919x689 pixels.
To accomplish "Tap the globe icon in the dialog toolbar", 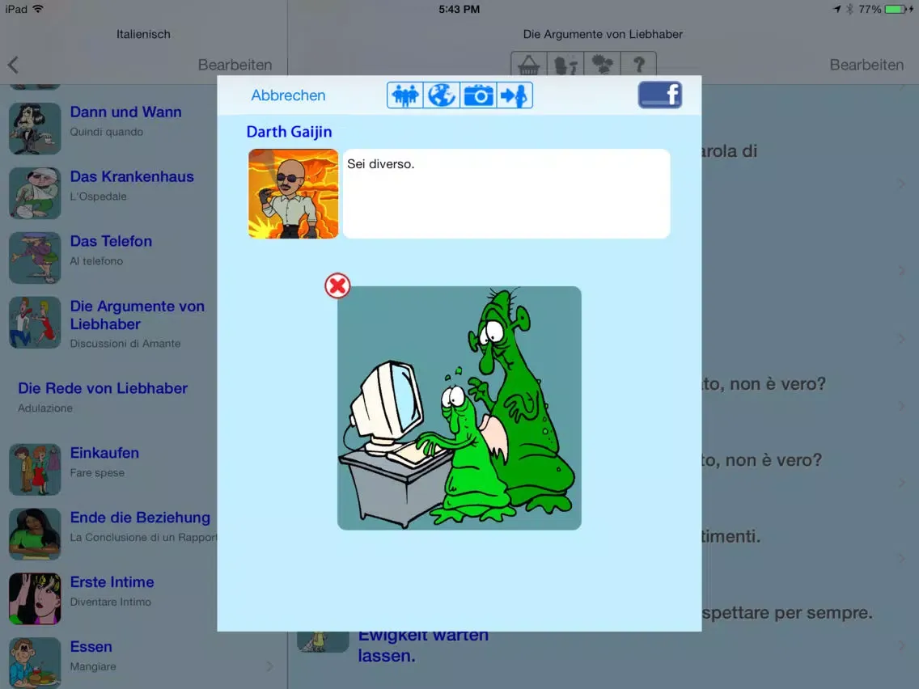I will 442,95.
